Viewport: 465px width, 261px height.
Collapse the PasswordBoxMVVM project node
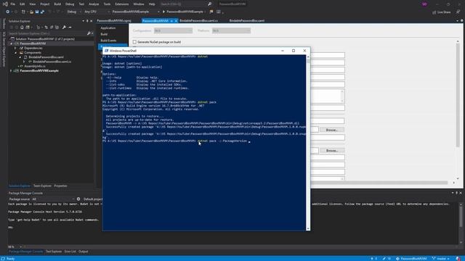point(12,43)
